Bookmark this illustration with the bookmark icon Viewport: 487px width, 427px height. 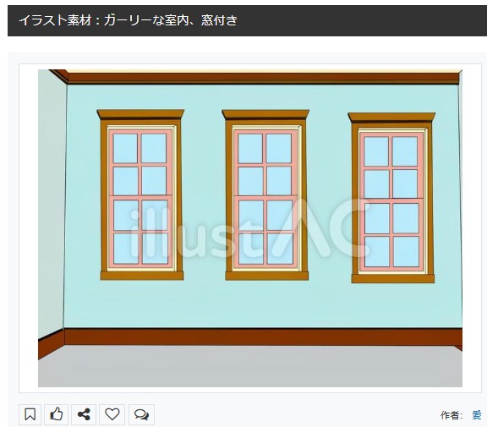point(30,414)
